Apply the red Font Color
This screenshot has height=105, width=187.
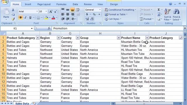coord(53,17)
